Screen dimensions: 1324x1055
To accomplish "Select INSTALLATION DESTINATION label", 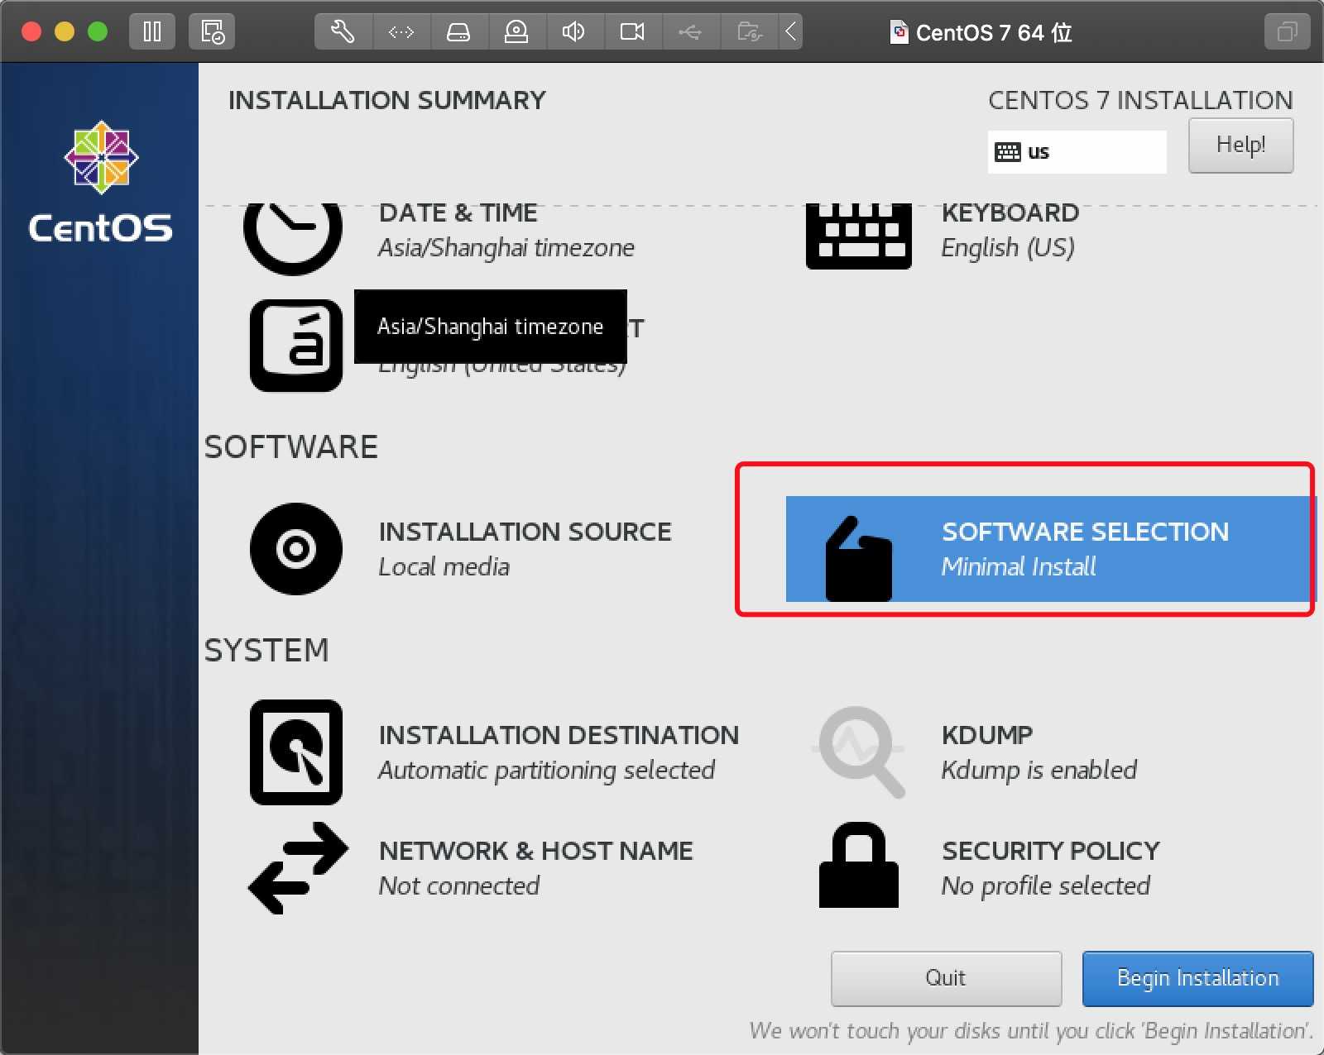I will pyautogui.click(x=559, y=735).
